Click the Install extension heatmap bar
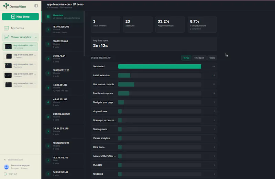This screenshot has height=179, width=275. 124,75
